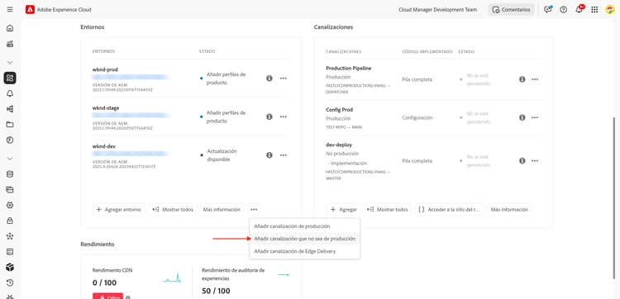Show info for wknd-stage environment

pos(269,116)
